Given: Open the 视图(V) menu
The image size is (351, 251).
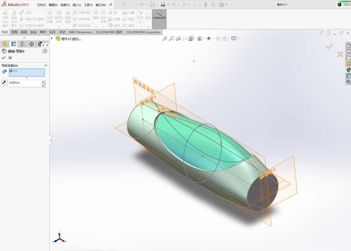Looking at the screenshot, I should point(65,5).
